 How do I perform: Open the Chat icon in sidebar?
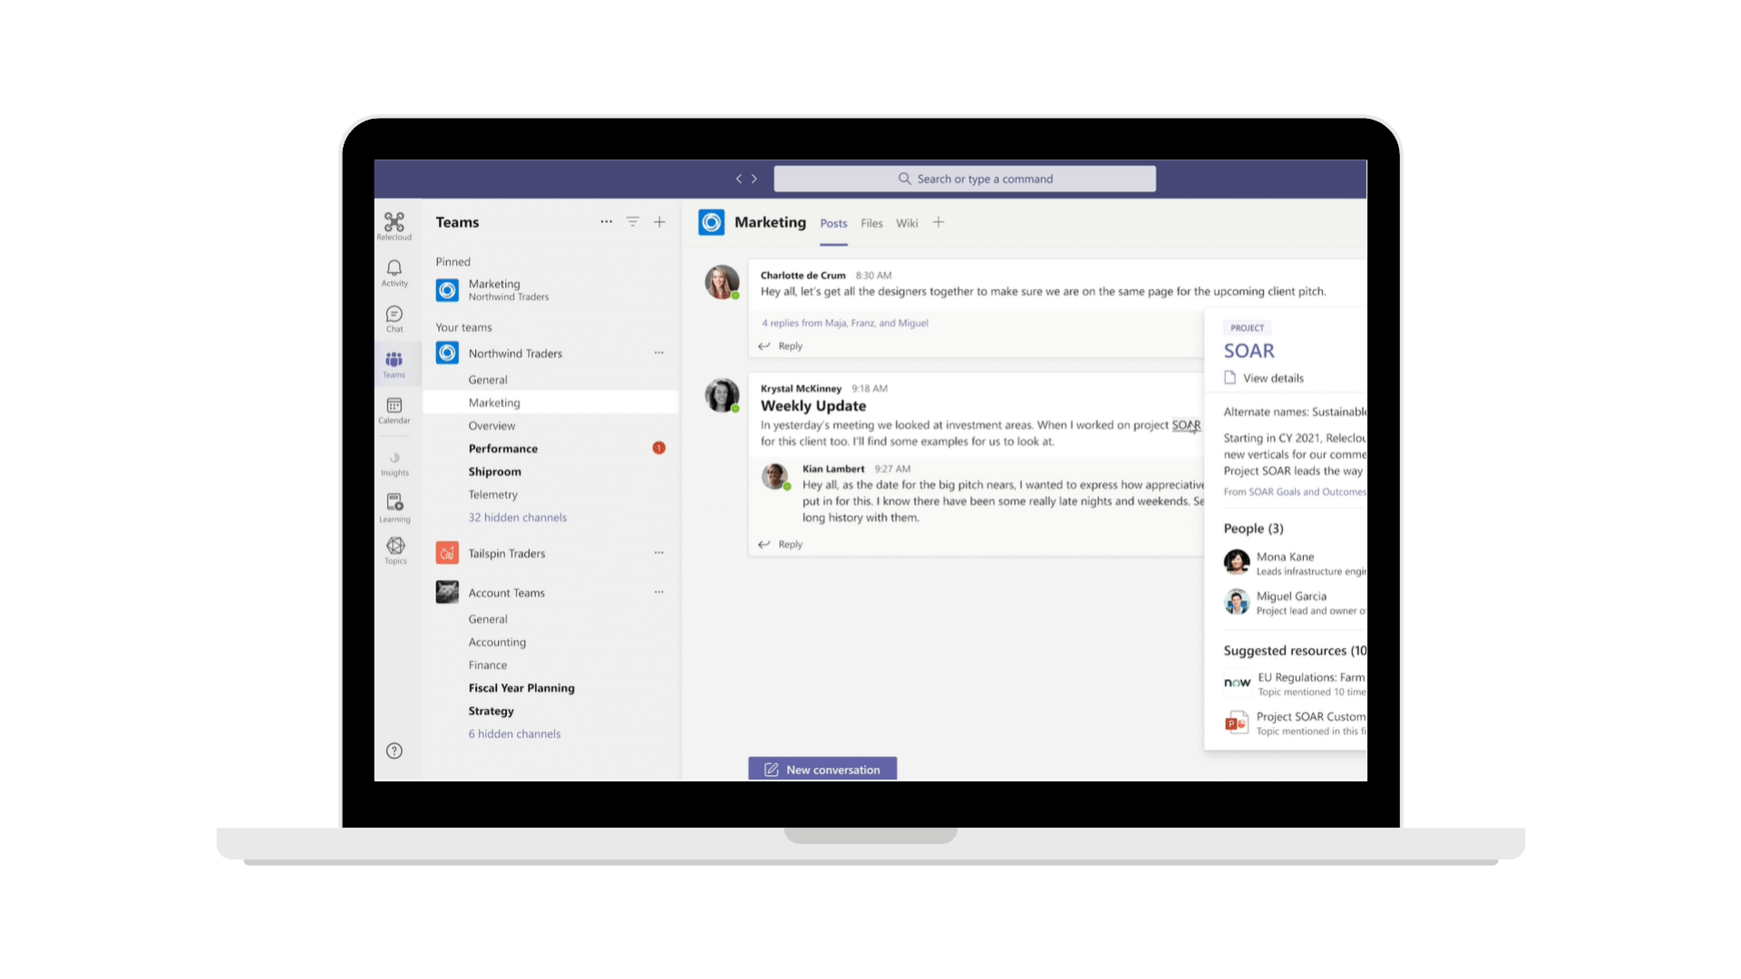(394, 318)
